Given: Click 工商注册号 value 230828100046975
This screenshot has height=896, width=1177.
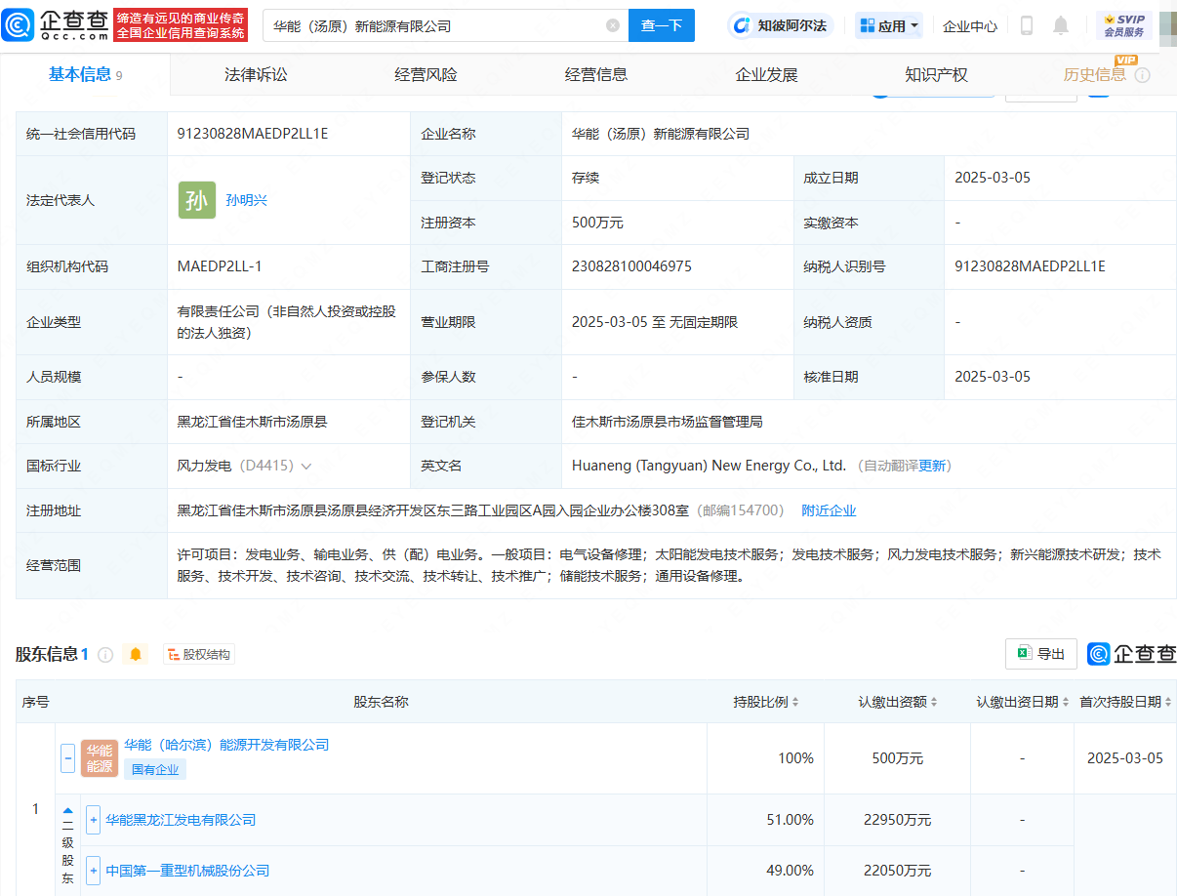Looking at the screenshot, I should pos(631,266).
